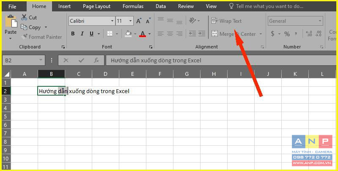Switch to Page Layout tab
The width and height of the screenshot is (338, 171).
(x=96, y=6)
